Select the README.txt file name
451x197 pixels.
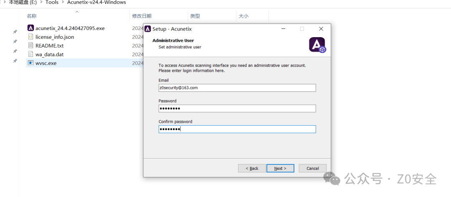tap(49, 45)
